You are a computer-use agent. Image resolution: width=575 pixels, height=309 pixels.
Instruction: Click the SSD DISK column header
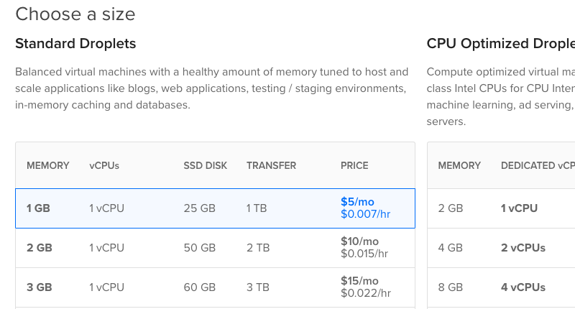206,166
